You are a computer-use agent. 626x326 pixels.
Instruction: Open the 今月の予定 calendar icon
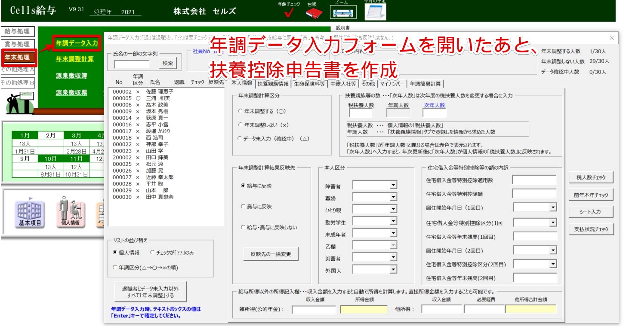(375, 12)
